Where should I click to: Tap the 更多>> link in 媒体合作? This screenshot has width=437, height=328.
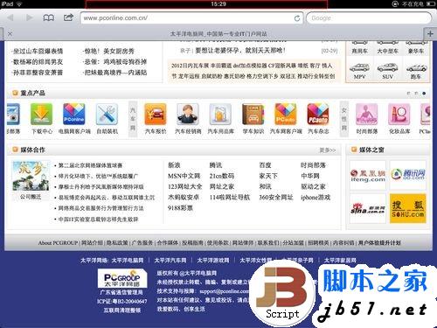pos(328,150)
